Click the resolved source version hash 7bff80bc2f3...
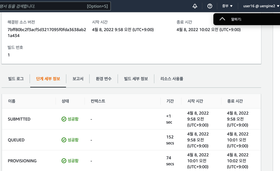The width and height of the screenshot is (280, 171). pos(47,33)
